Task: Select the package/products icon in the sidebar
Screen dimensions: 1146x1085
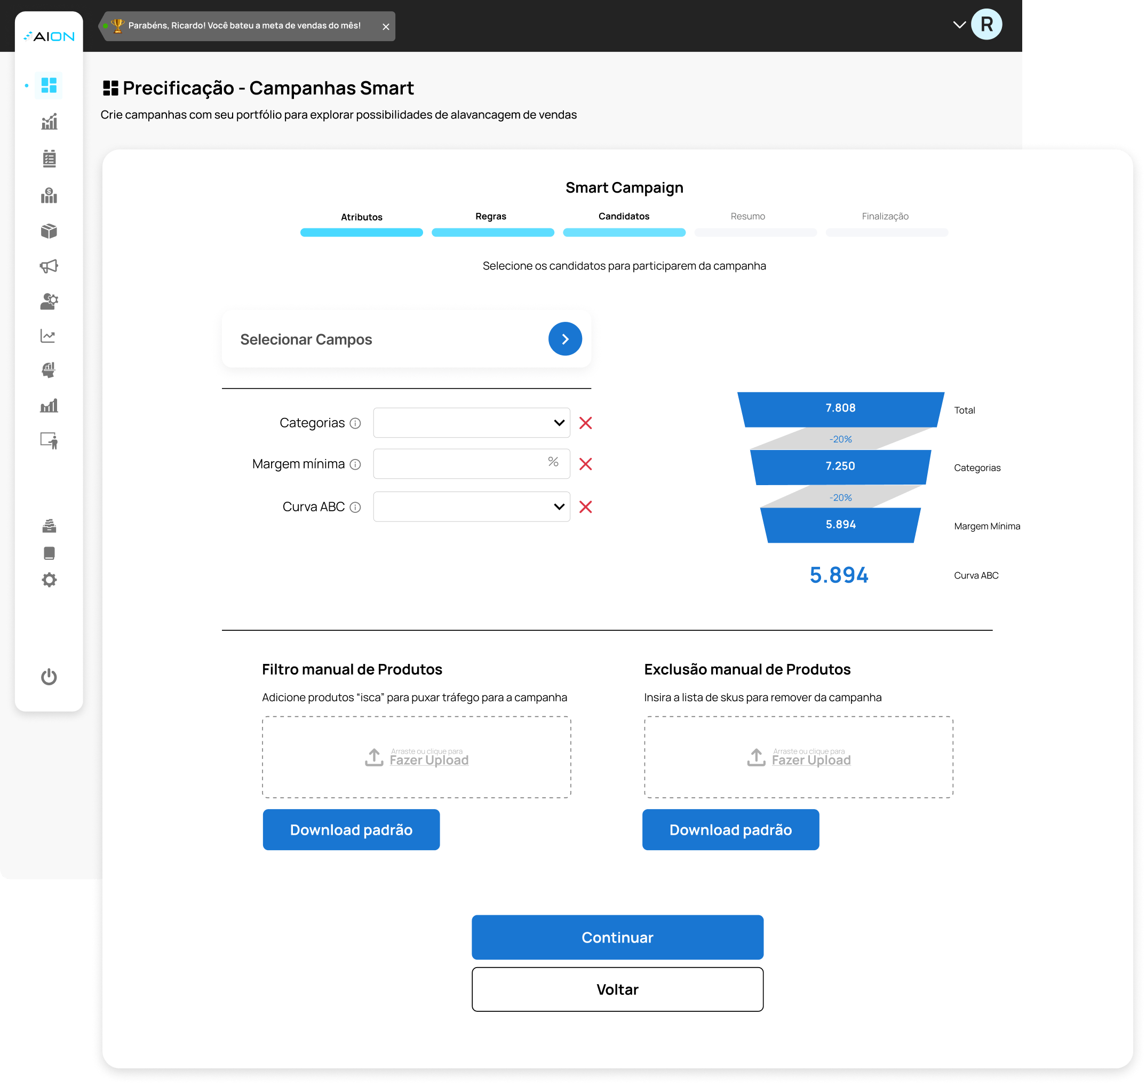Action: tap(49, 232)
